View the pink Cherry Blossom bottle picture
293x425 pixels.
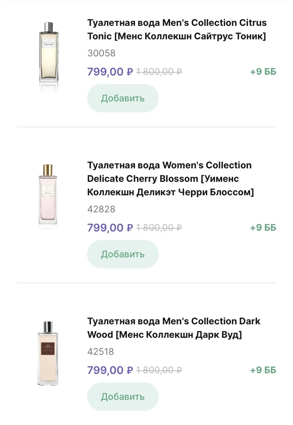point(48,195)
